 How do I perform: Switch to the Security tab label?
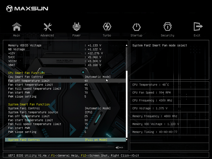tap(167, 35)
